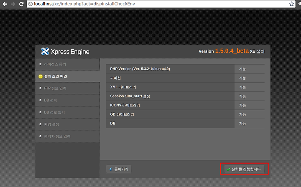301x187 pixels.
Task: Select the DB 선택 step
Action: point(68,100)
